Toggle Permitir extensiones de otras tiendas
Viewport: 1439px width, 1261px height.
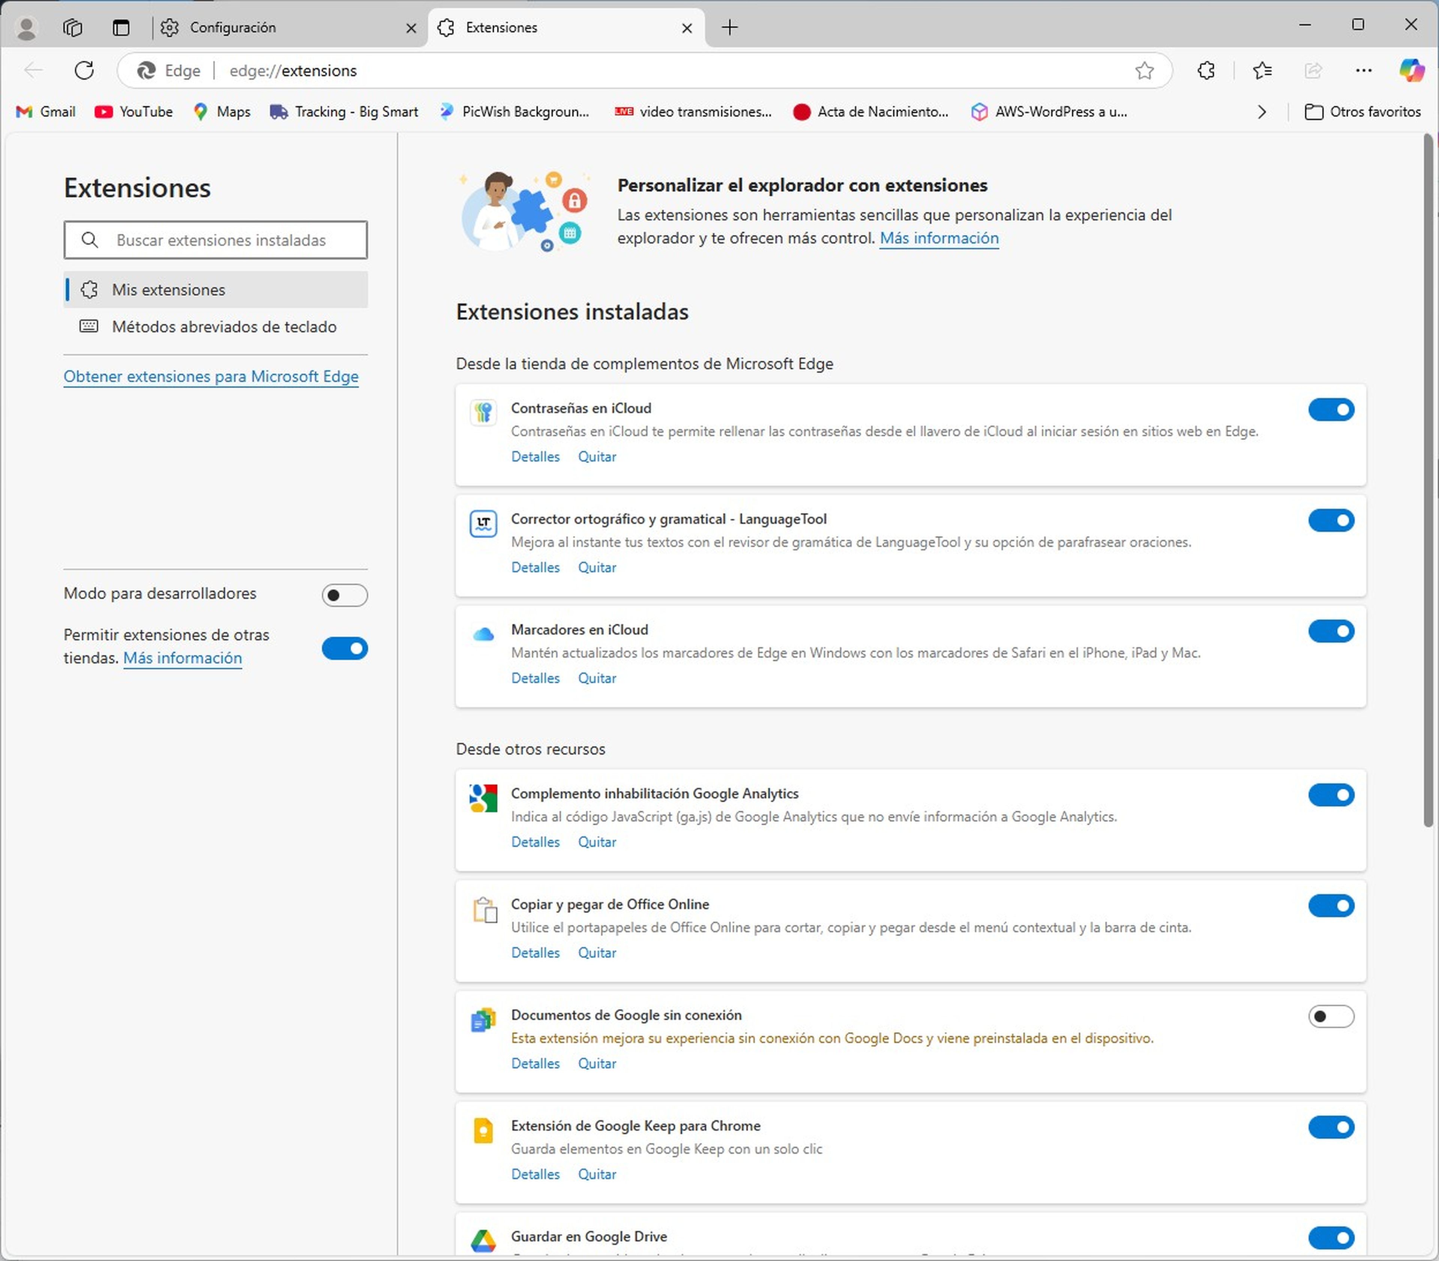[345, 648]
